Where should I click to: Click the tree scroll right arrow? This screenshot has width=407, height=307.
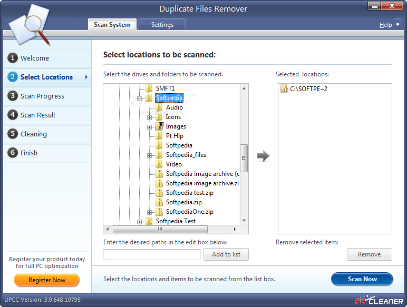point(235,229)
